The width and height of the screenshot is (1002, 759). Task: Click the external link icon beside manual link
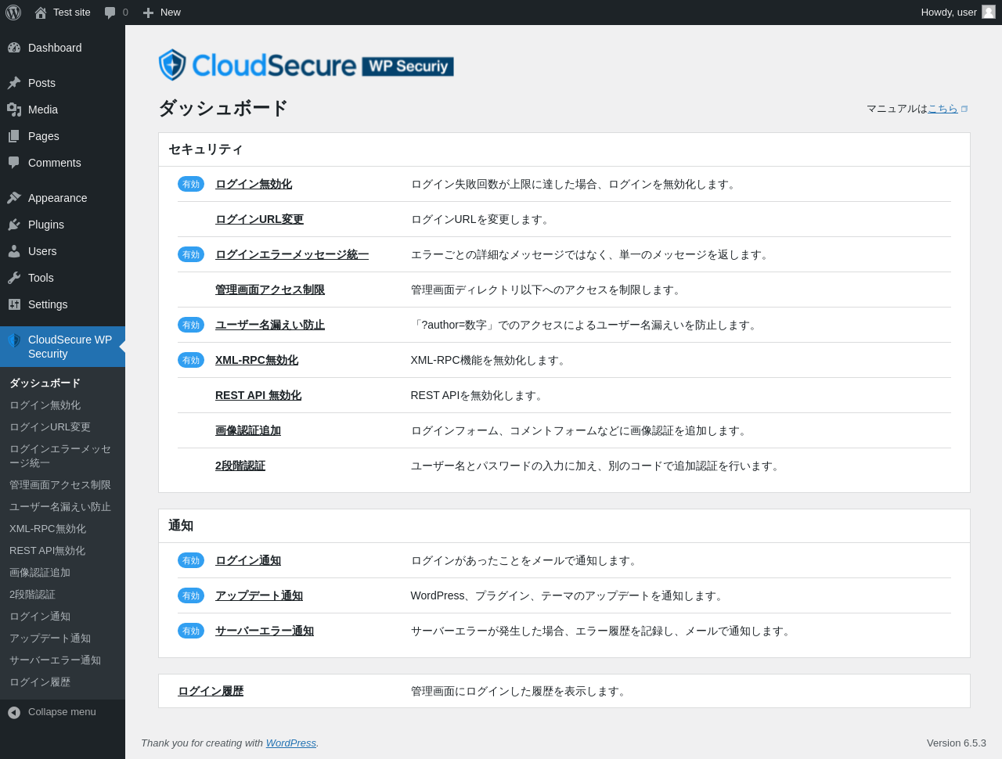(x=964, y=109)
